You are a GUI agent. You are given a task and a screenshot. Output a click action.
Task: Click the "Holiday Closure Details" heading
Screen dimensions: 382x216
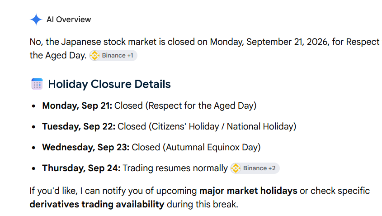coord(109,84)
